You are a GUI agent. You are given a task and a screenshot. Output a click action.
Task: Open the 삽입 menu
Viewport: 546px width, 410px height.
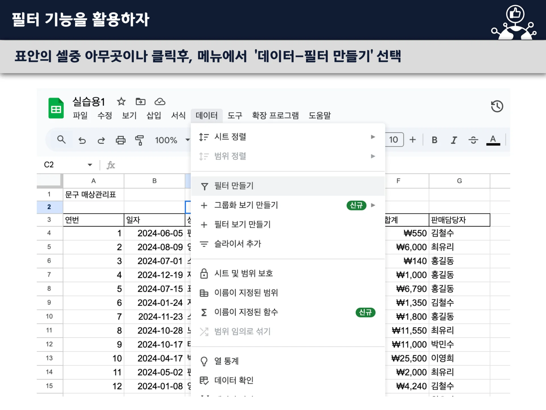pos(154,115)
